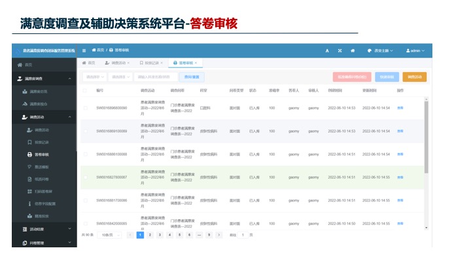Click the theme palette icon in the header
471x265 pixels.
coord(370,51)
